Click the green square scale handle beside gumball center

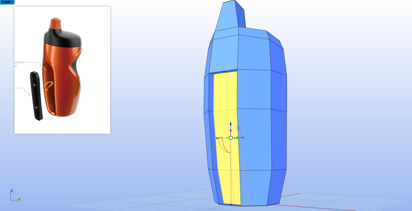point(227,138)
